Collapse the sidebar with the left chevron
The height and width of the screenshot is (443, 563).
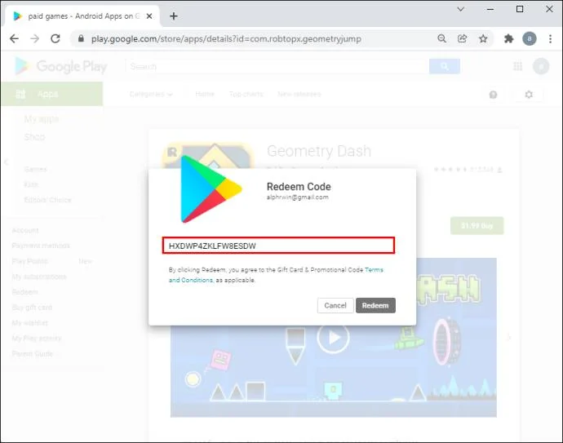[x=6, y=162]
